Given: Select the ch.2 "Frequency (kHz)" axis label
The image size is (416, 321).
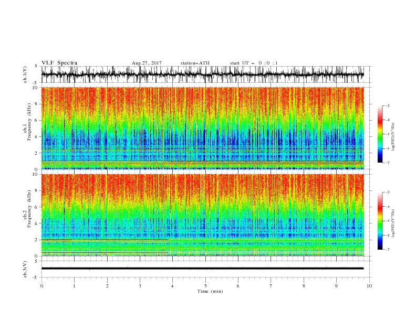Looking at the screenshot, I should (29, 209).
